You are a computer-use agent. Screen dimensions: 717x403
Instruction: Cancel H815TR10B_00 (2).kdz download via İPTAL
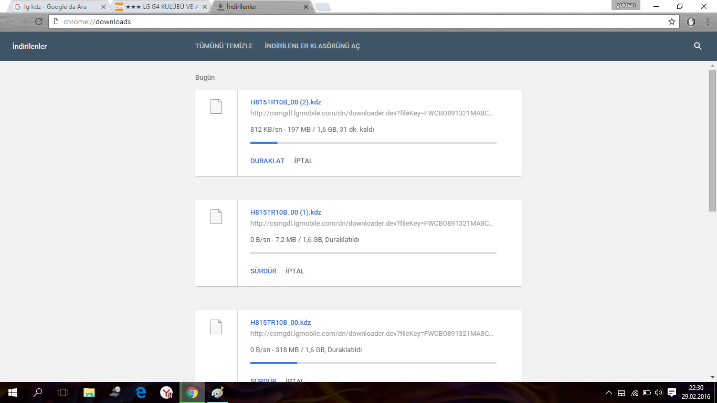coord(303,161)
